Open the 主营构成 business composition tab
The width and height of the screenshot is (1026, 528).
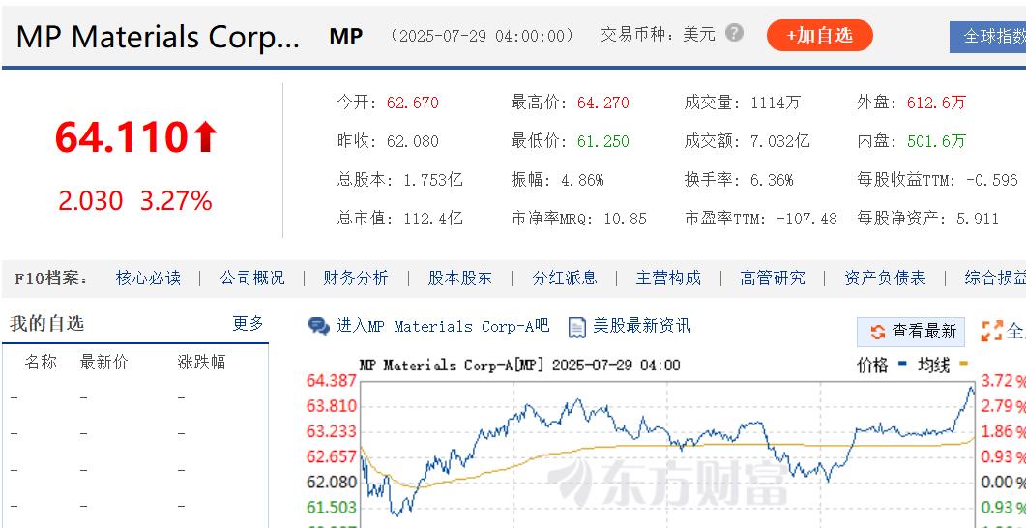668,279
